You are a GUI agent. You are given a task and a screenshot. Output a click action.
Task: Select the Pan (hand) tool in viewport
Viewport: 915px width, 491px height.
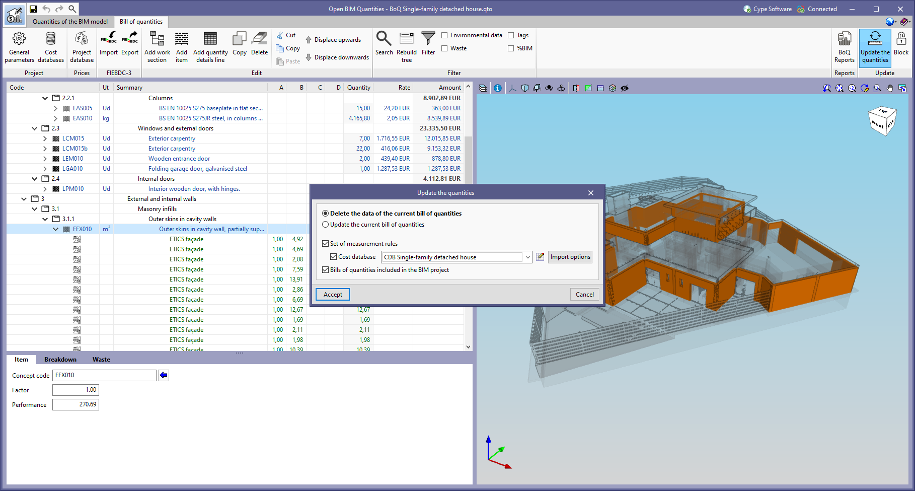click(889, 88)
